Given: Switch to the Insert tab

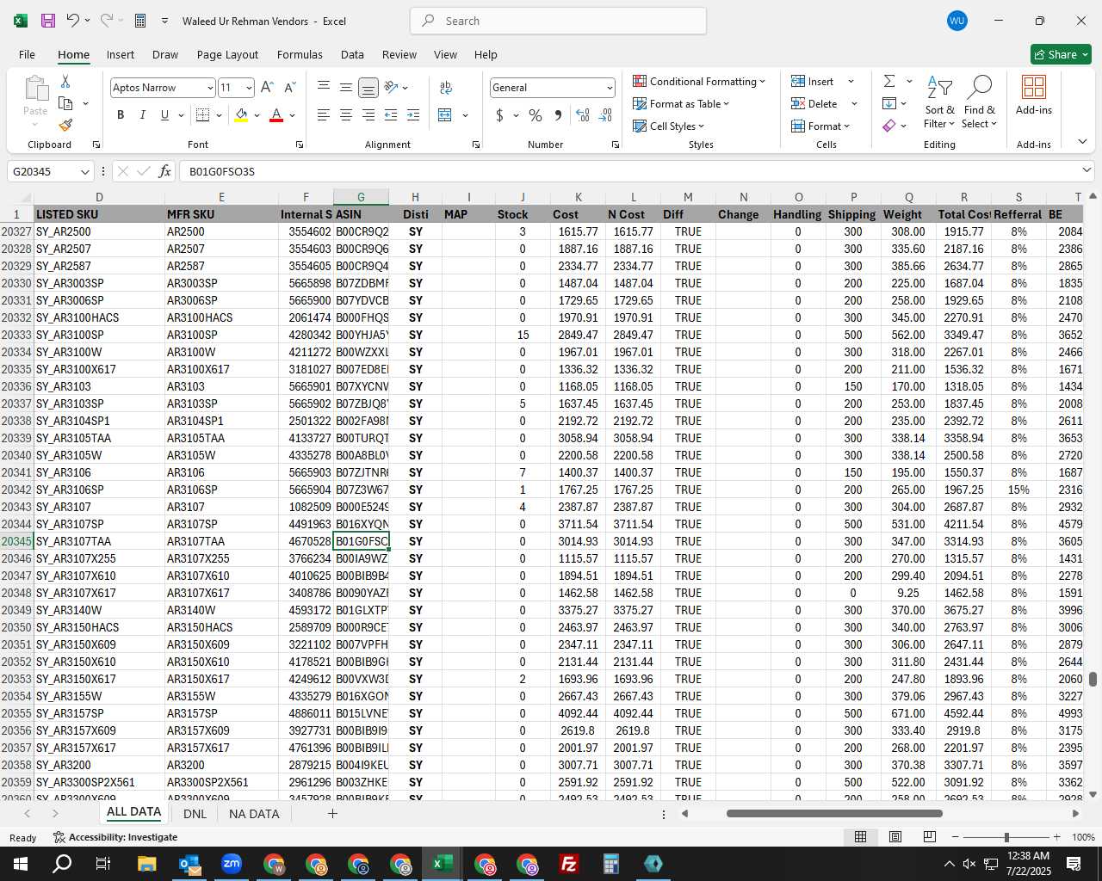Looking at the screenshot, I should tap(121, 54).
